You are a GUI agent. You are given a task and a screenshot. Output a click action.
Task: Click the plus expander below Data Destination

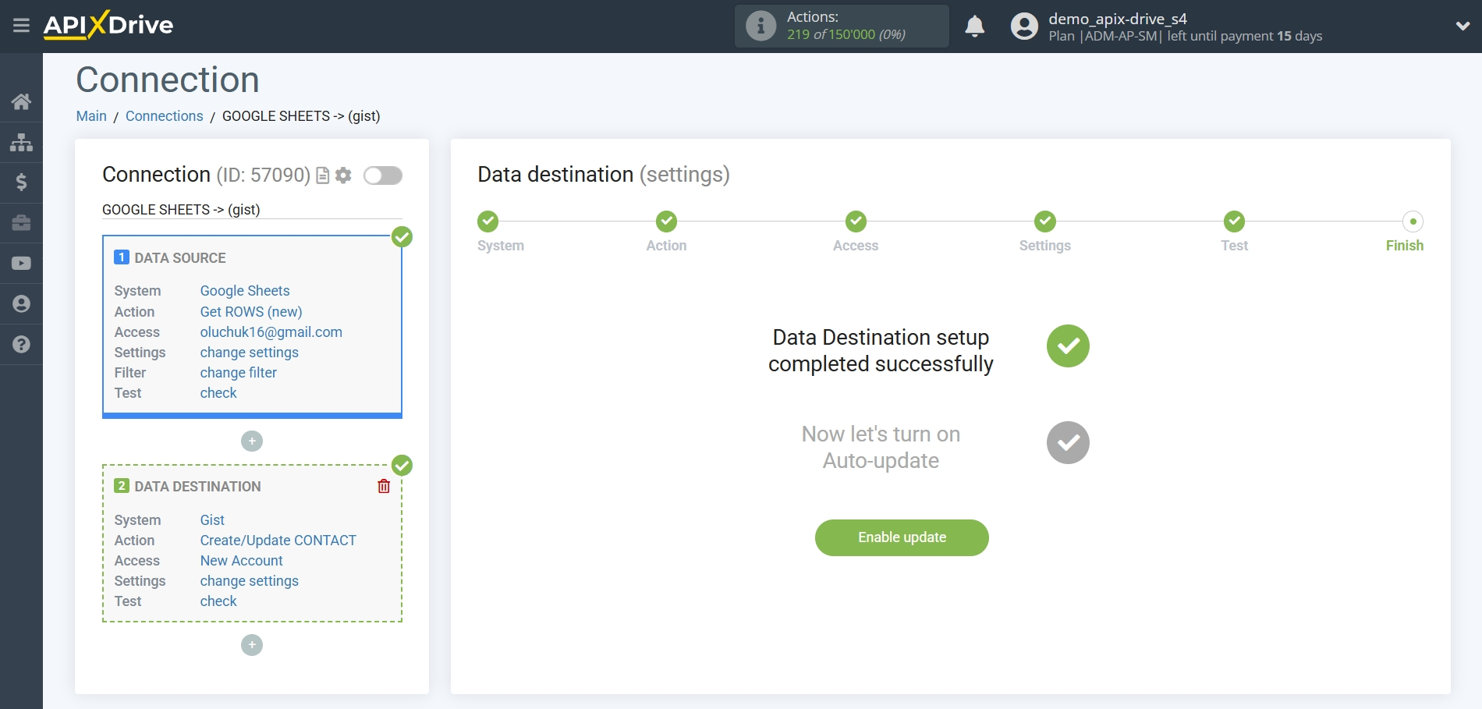(x=251, y=645)
